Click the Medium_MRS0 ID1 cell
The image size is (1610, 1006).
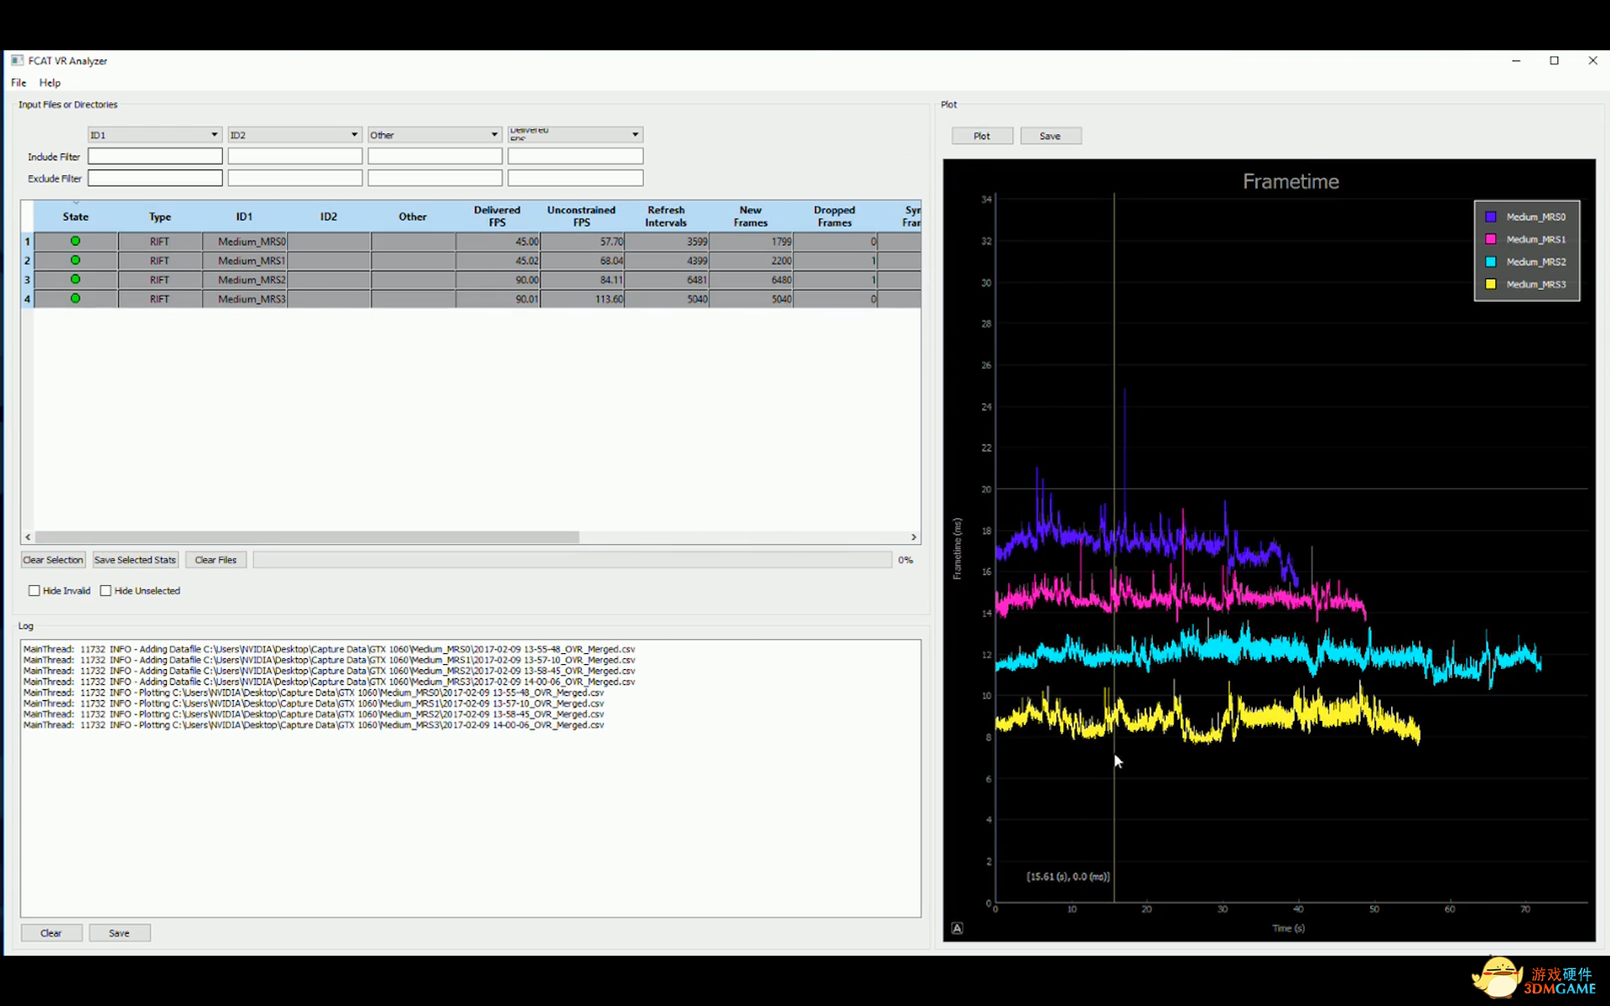(x=244, y=241)
